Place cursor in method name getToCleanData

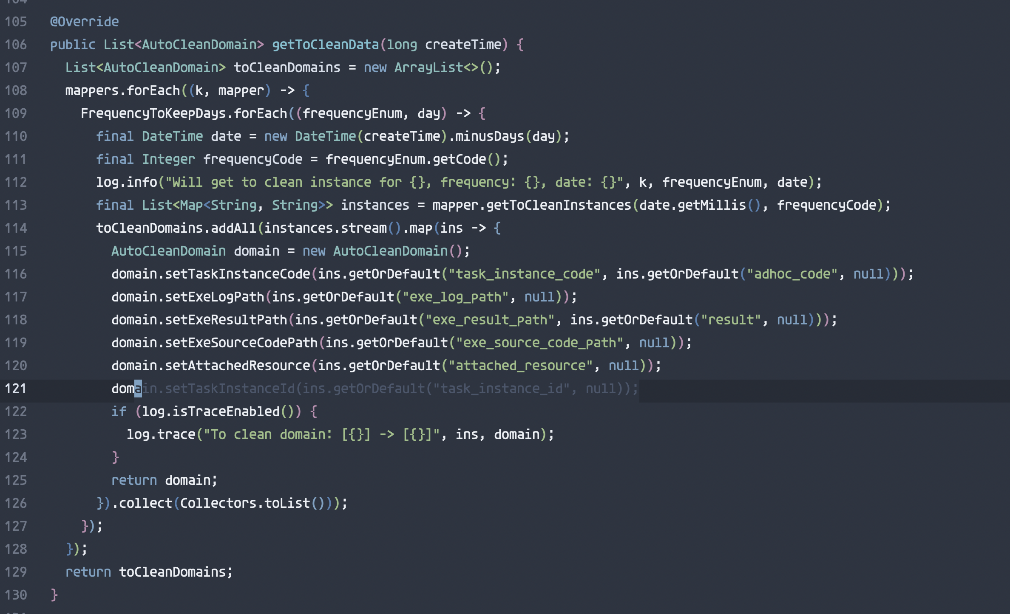coord(324,44)
